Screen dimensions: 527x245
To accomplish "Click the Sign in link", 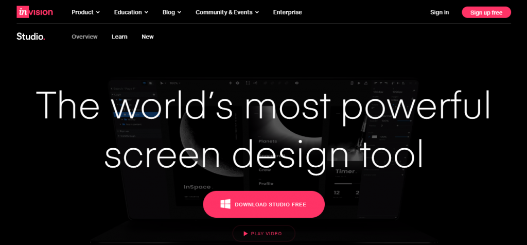I will 440,12.
